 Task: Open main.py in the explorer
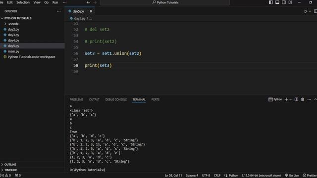[13, 51]
